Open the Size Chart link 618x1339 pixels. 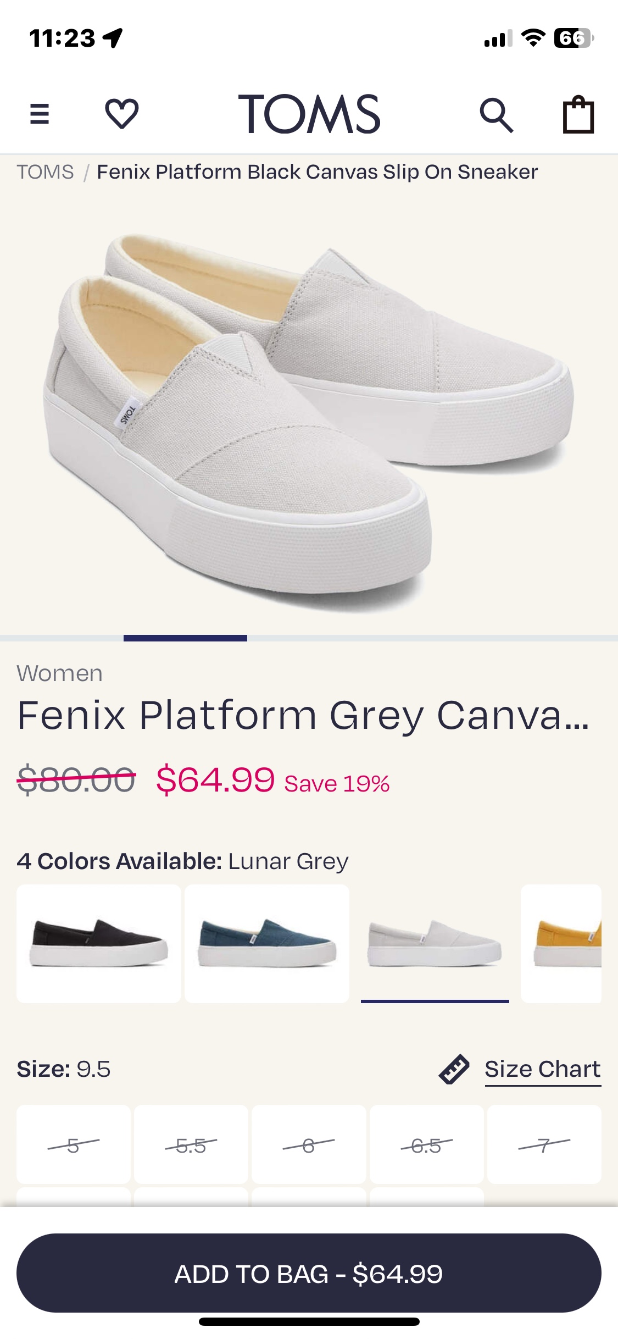[x=543, y=1069]
